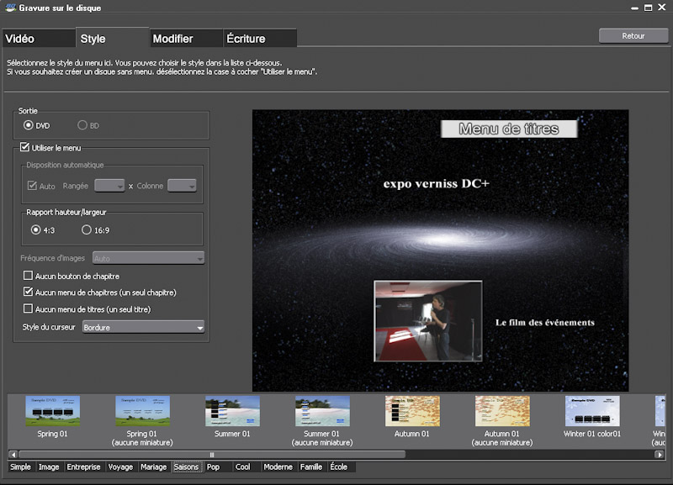Select the 16:9 aspect ratio radio button

pyautogui.click(x=86, y=229)
